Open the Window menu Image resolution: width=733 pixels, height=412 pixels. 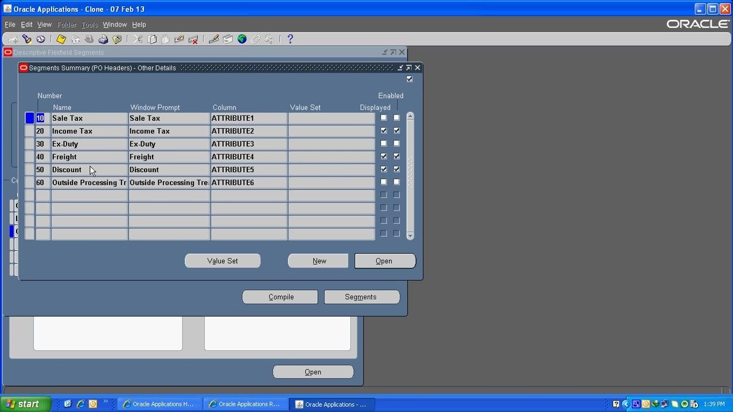[x=115, y=25]
